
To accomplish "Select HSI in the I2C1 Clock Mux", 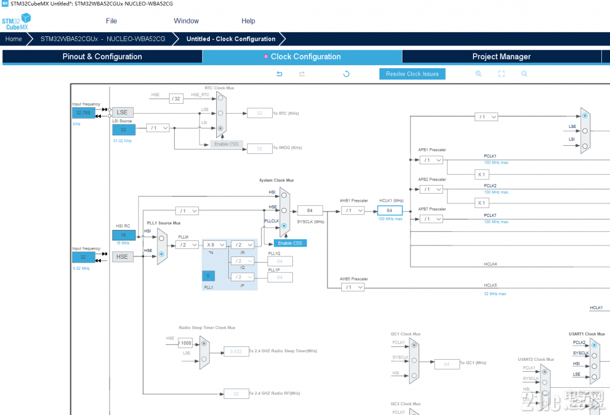I will point(414,376).
